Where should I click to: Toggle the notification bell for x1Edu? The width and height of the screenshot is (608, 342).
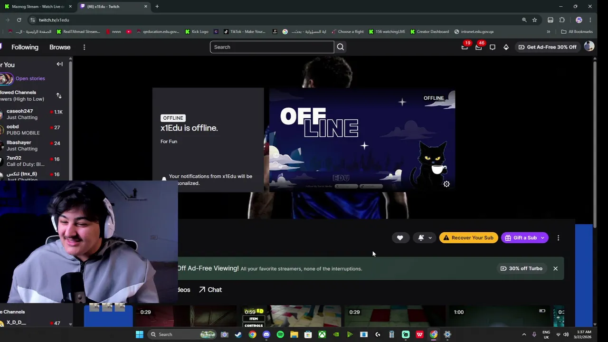(x=421, y=237)
